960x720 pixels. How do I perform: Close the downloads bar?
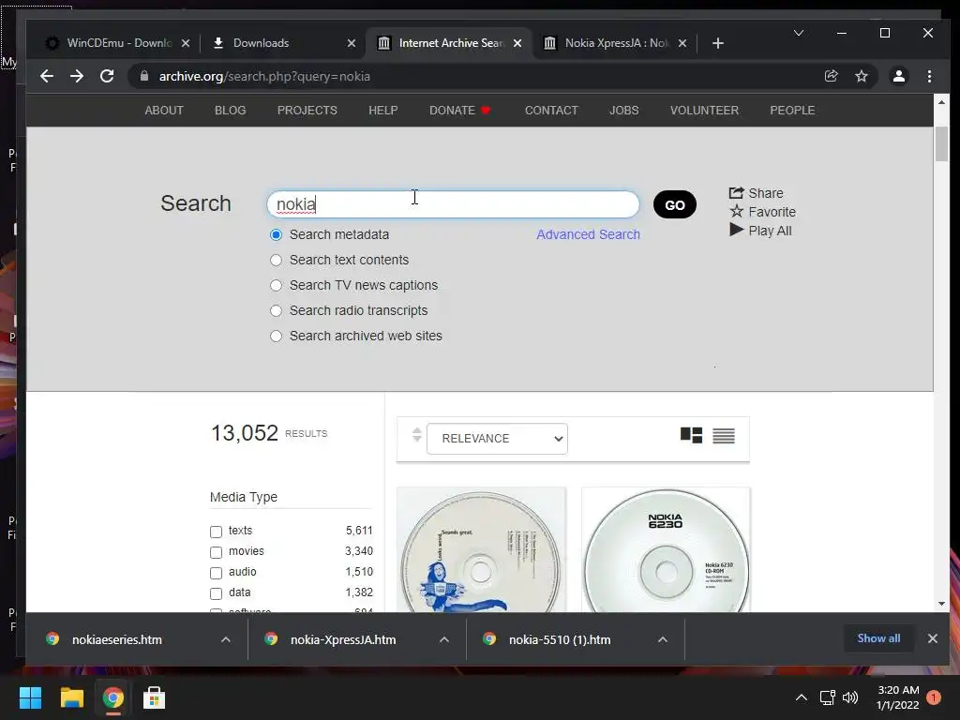(933, 638)
